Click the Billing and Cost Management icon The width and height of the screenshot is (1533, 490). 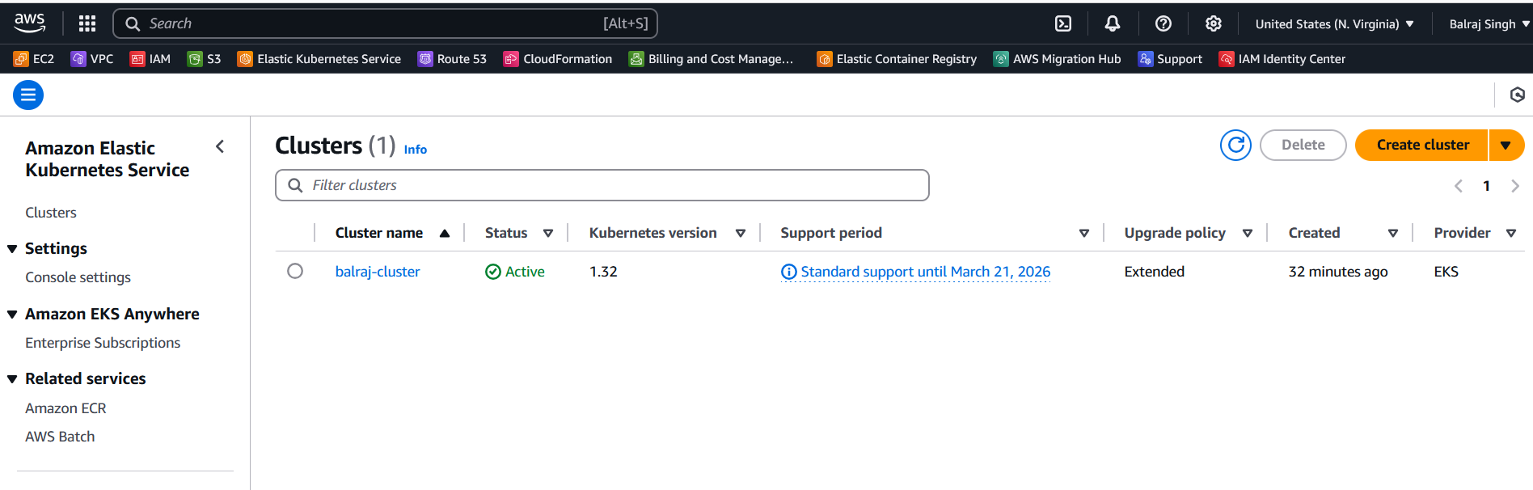(636, 59)
